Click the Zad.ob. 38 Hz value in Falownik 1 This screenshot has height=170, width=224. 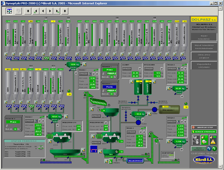[x=112, y=77]
